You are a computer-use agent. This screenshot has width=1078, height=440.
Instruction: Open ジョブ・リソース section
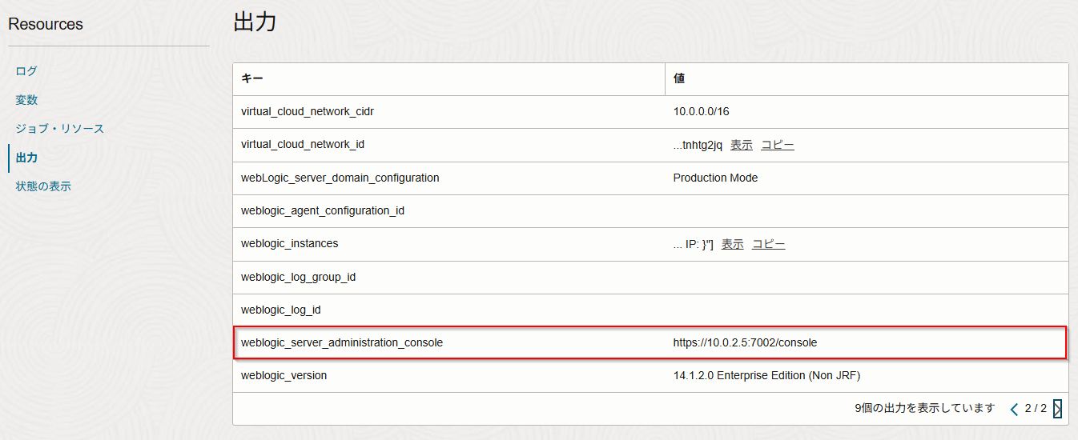pos(59,129)
